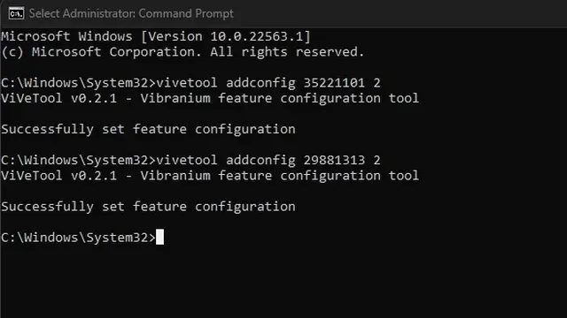Screen dimensions: 567x318
Task: Select the final C:\Windows\System32> prompt path
Action: [x=78, y=238]
